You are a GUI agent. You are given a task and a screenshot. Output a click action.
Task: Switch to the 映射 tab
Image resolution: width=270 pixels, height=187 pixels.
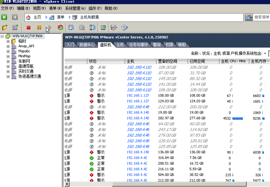click(182, 45)
